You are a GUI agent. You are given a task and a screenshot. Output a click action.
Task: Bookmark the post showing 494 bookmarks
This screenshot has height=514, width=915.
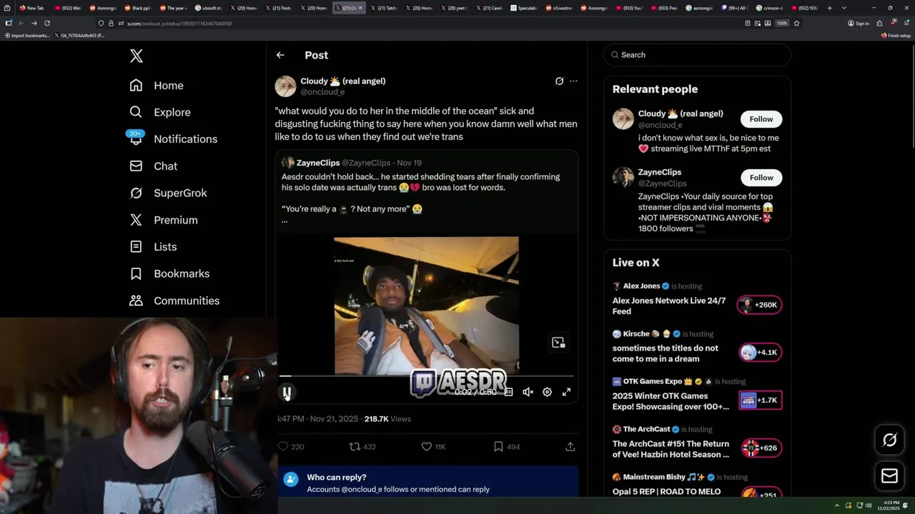click(x=498, y=447)
